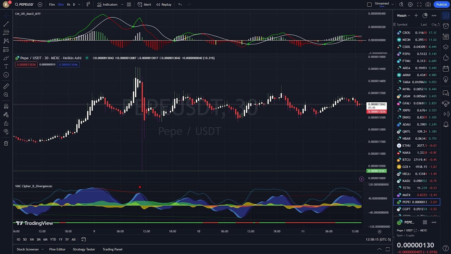The height and width of the screenshot is (254, 451).
Task: Select the crosshair cursor tool
Action: [6, 16]
